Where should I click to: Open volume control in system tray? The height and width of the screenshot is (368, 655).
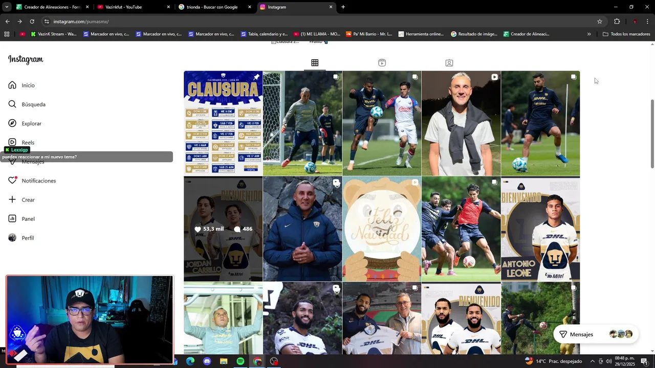609,361
